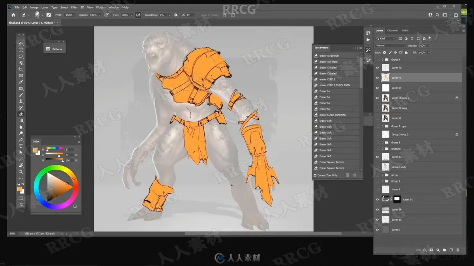
Task: Hide Layer 58 copy 2 eye icon
Action: (x=377, y=98)
